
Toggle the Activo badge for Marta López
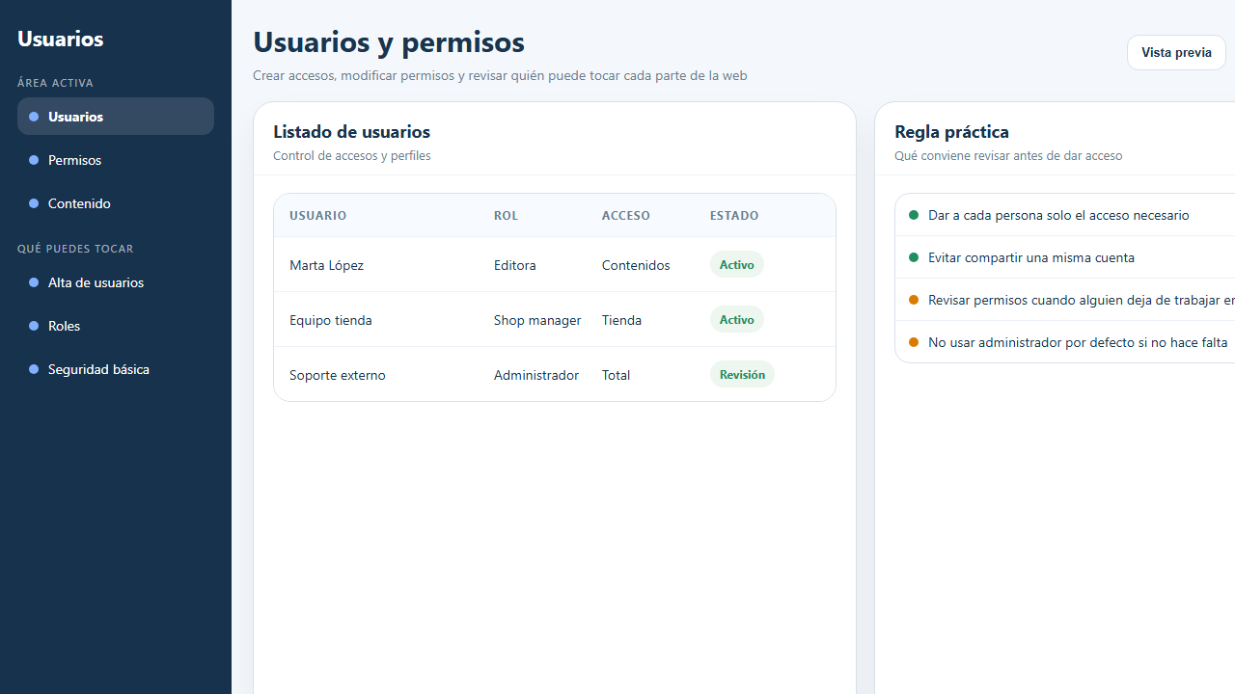point(736,264)
